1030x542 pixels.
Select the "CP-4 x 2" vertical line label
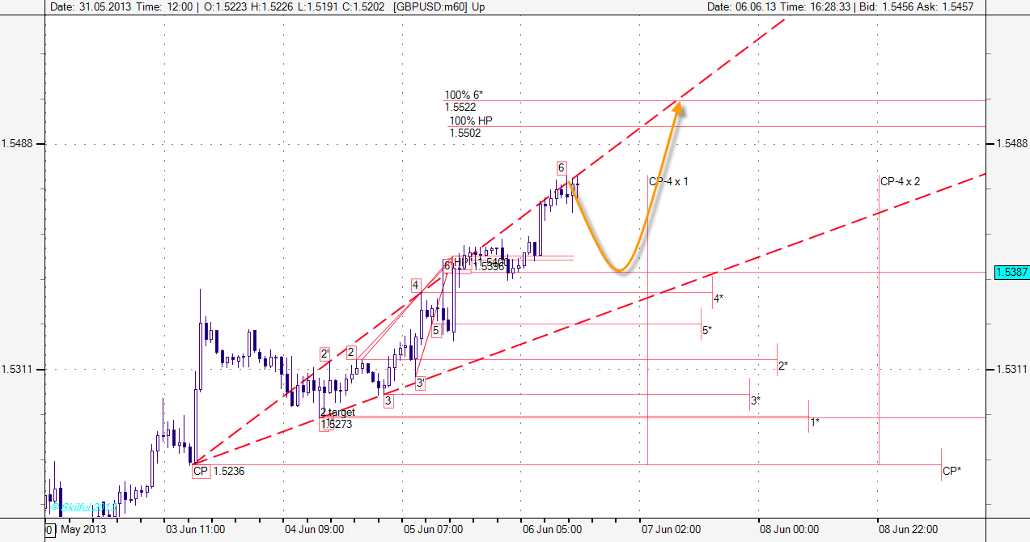[x=901, y=182]
